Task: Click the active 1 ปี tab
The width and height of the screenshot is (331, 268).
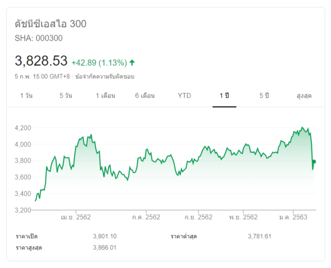Action: [x=224, y=96]
